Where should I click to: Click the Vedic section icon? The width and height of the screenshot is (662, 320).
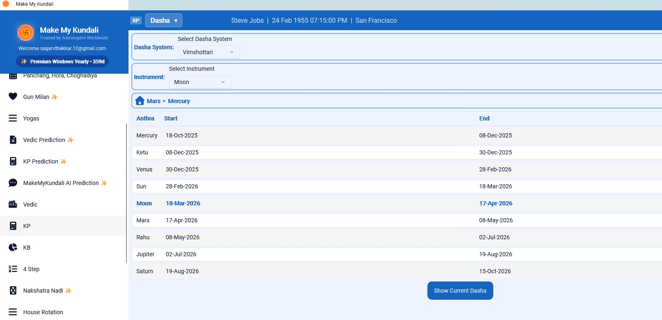tap(13, 204)
